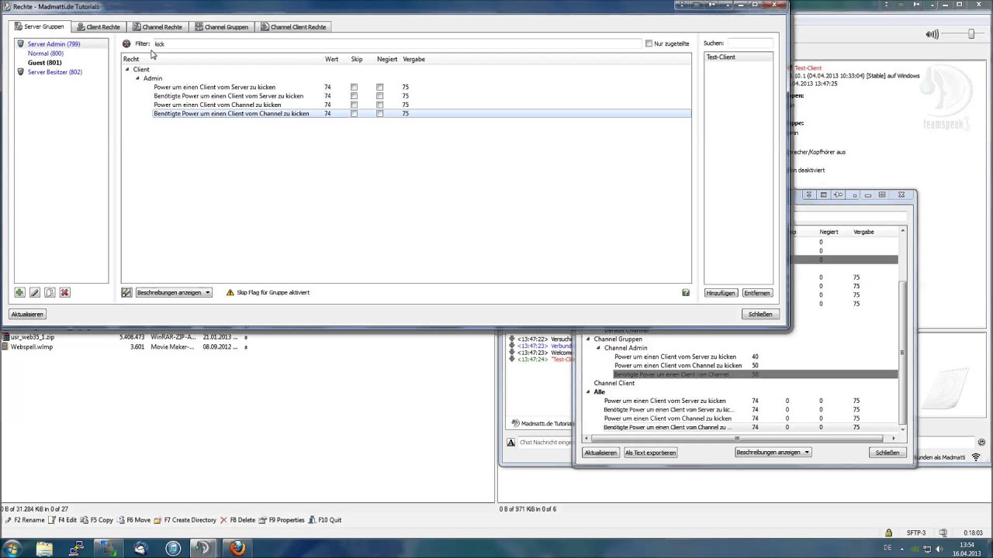Screen dimensions: 993x558
Task: Open the green help icon in the permissions dialog
Action: pyautogui.click(x=686, y=293)
